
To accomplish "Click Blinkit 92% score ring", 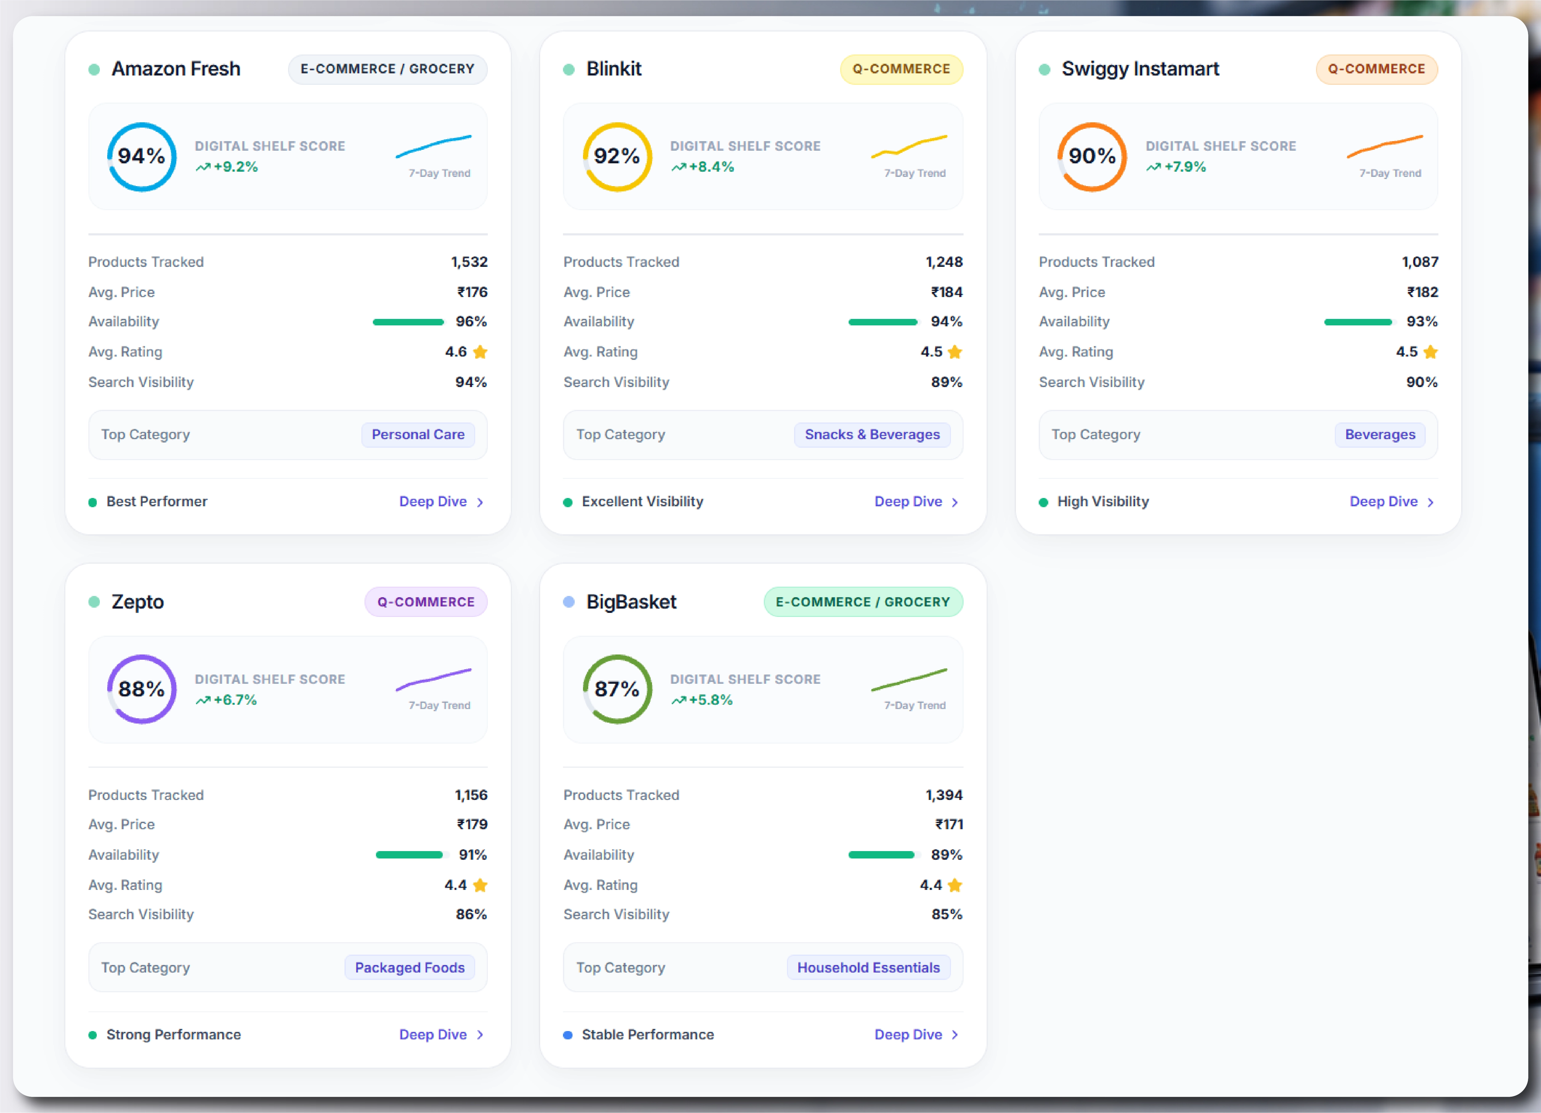I will 617,157.
